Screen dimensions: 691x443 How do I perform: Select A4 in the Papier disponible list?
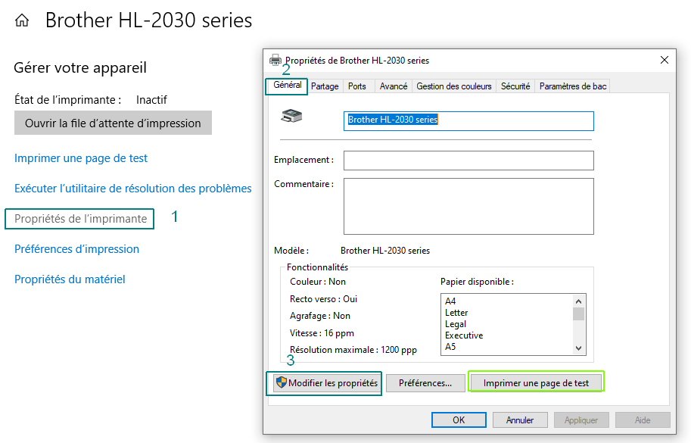(450, 301)
